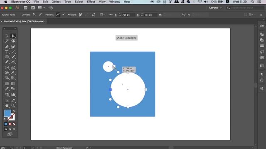
Task: Open the paragraph panel icon on right dock
Action: pyautogui.click(x=262, y=74)
